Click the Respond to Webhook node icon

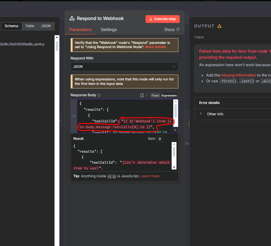pyautogui.click(x=72, y=19)
